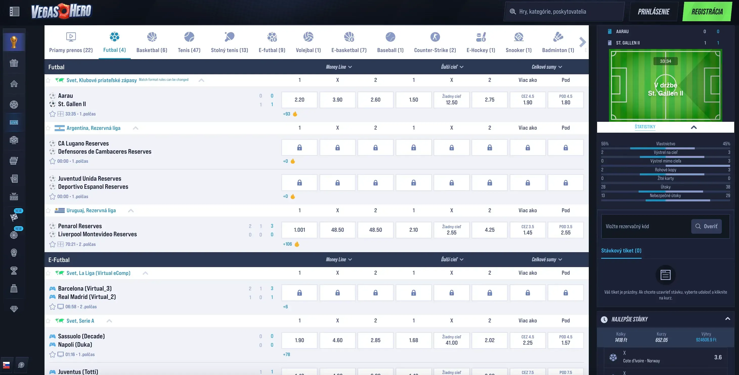Collapse Svet, Klubové priateľské zápasy league

coord(201,80)
